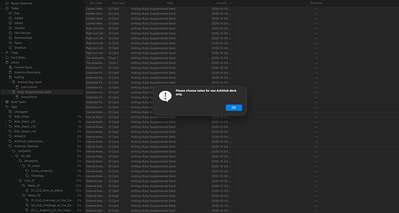
Task: Expand the #AK_Step1_v12 tag arrow
Action: click(6, 122)
